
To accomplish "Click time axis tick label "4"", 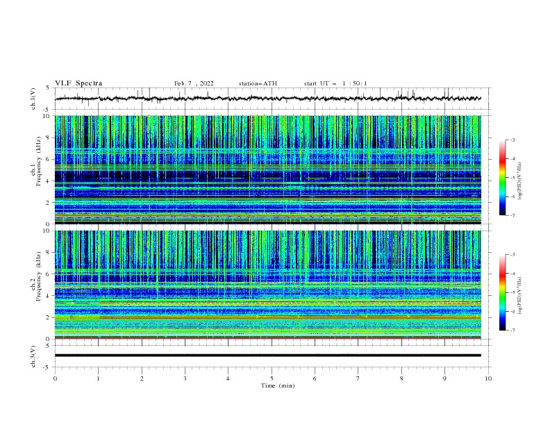I will (228, 378).
